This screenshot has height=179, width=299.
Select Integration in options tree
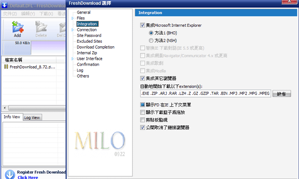point(87,24)
